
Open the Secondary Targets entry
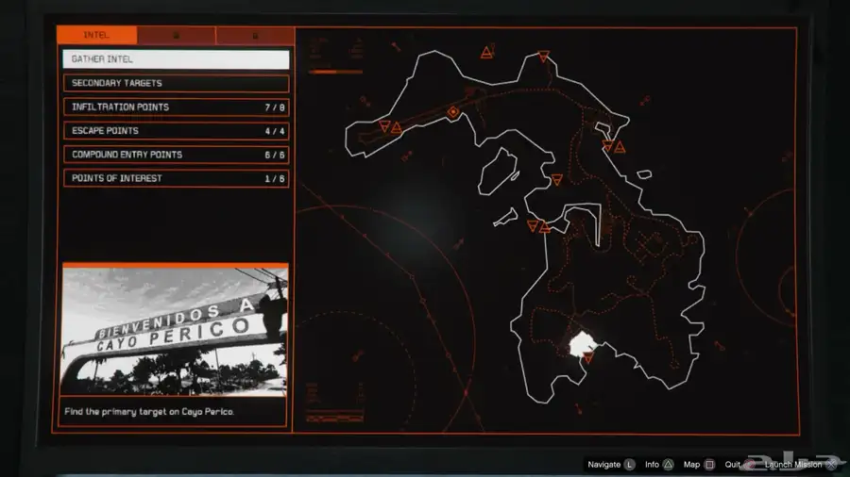[176, 83]
